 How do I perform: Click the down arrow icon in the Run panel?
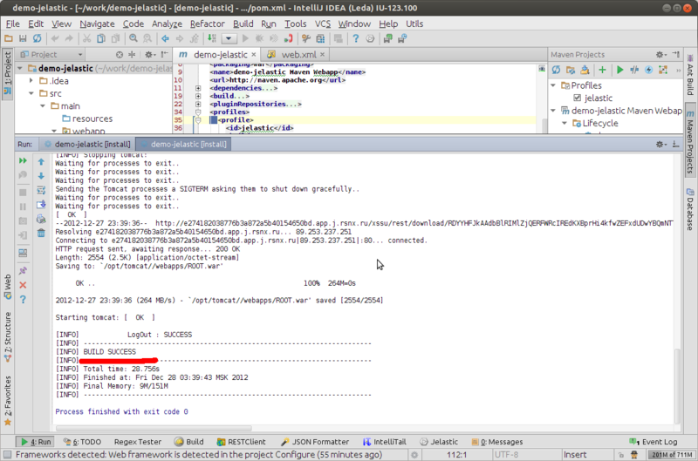pyautogui.click(x=41, y=176)
